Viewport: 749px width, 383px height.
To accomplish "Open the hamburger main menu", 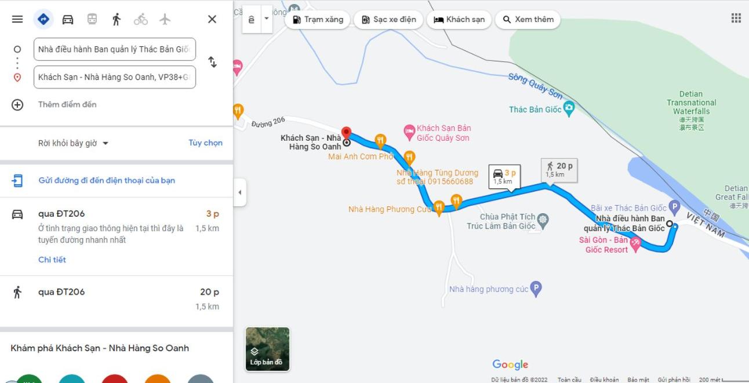I will (17, 19).
